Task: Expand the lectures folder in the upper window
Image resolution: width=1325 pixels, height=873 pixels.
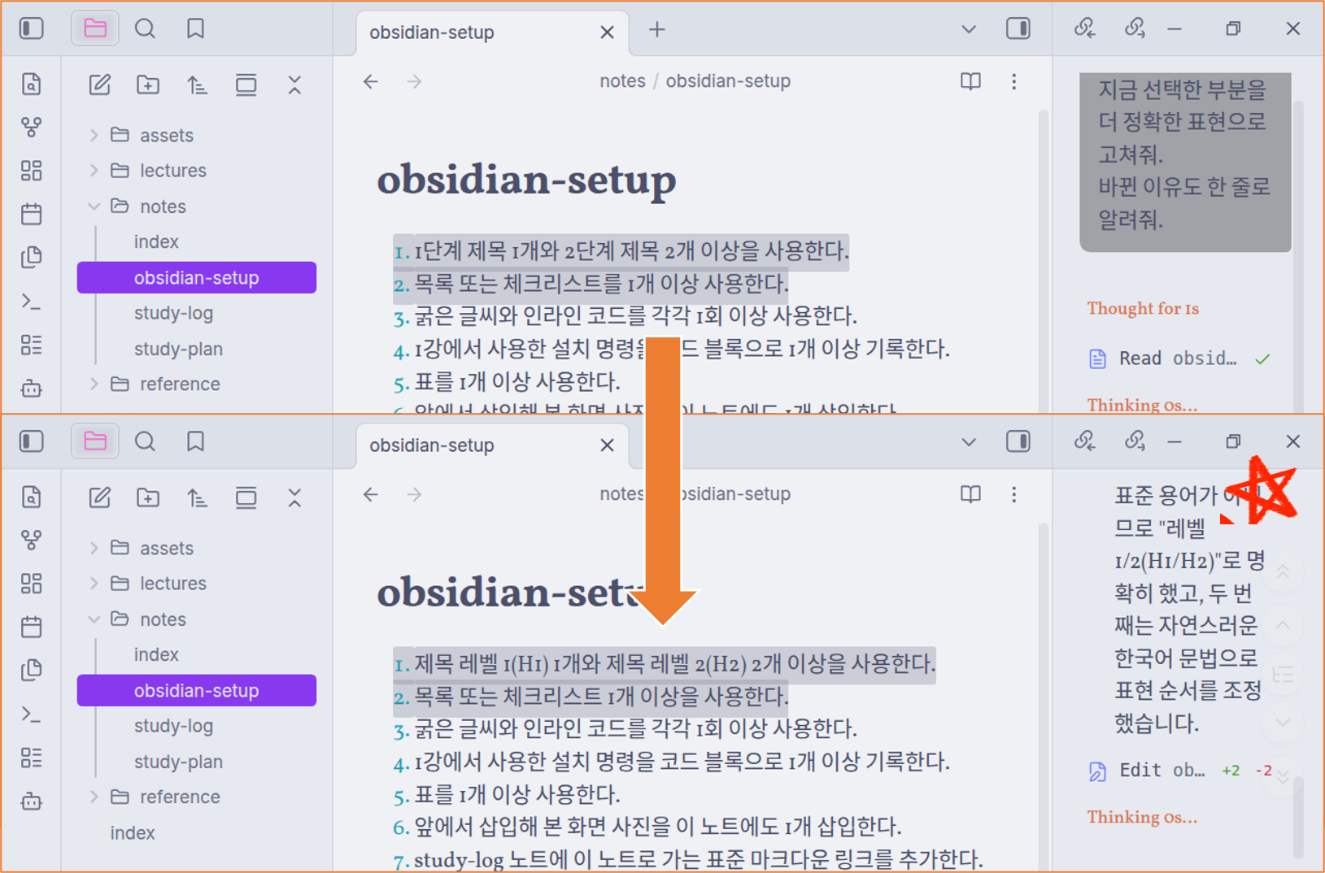Action: 94,171
